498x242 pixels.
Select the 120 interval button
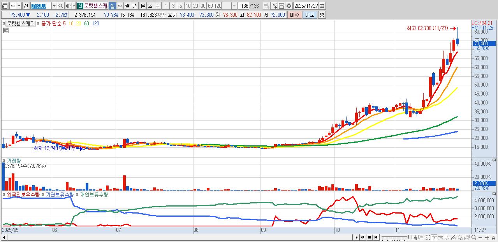(x=218, y=6)
